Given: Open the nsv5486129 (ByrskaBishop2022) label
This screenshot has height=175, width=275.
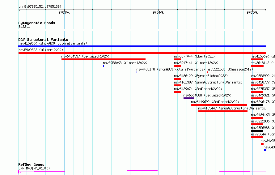Looking at the screenshot, I should tap(201, 76).
